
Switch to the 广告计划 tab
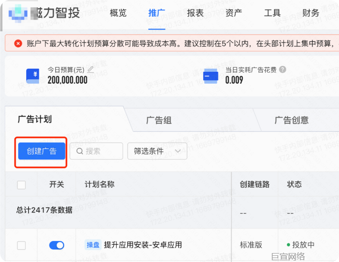coord(35,119)
